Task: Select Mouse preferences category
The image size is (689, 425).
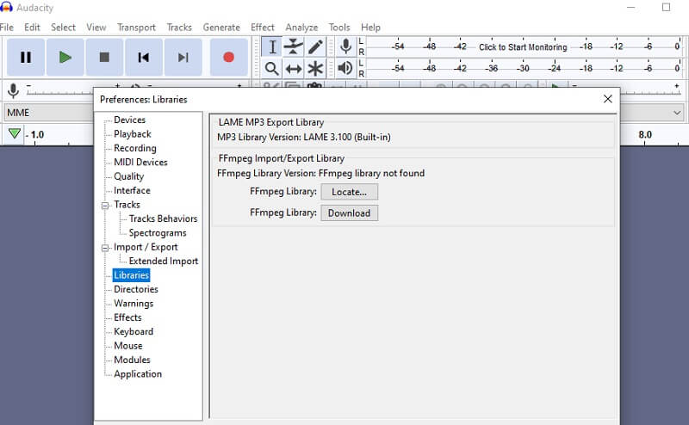Action: [x=127, y=346]
